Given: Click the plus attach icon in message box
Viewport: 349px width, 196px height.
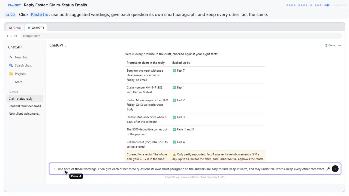Looking at the screenshot, I should (x=55, y=169).
